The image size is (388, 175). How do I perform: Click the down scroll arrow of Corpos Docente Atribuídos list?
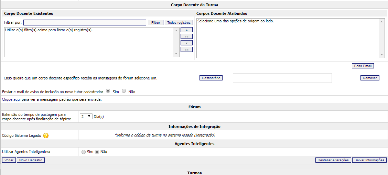[x=382, y=55]
